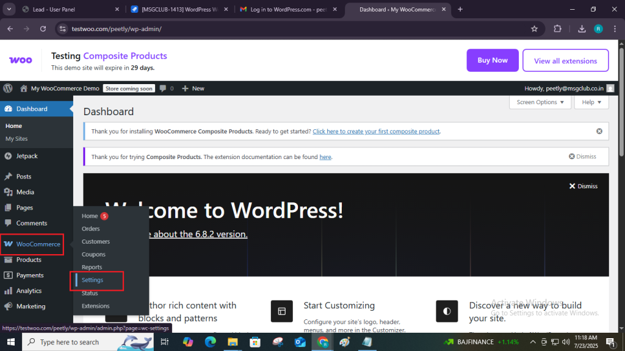Go back to the previous page
Viewport: 625px width, 351px height.
point(10,29)
